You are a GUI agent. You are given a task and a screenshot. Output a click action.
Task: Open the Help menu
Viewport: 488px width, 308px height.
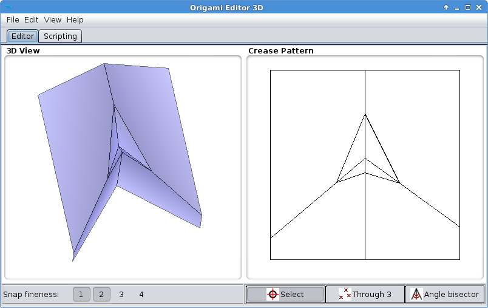pyautogui.click(x=75, y=20)
